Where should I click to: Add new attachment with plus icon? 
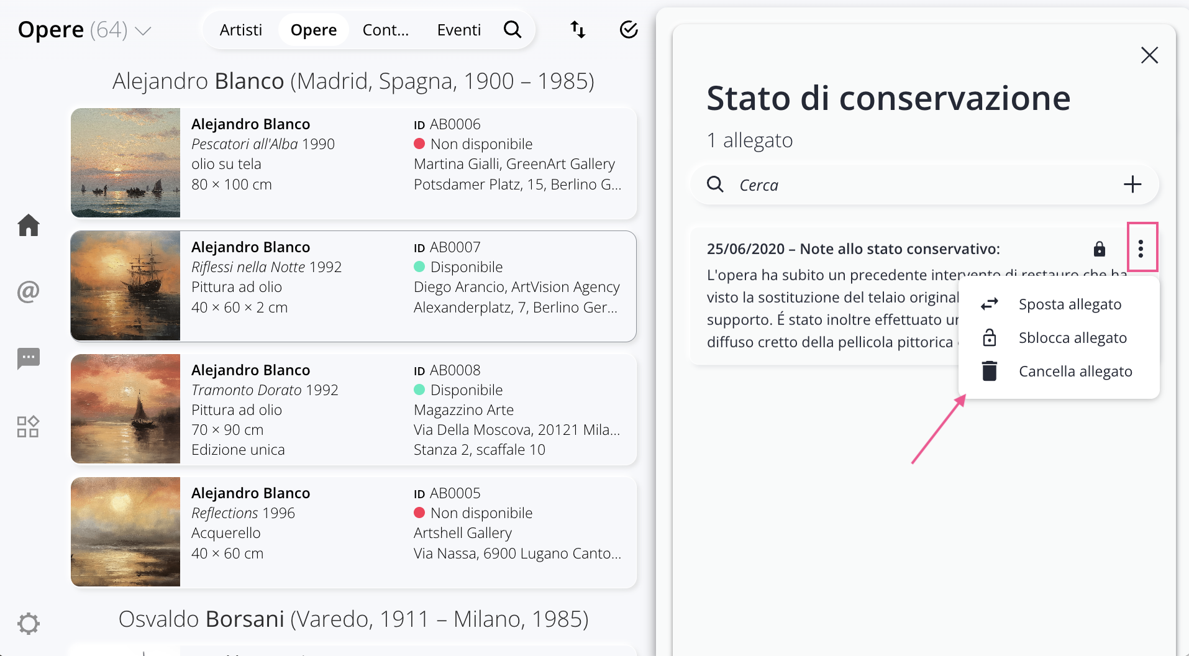(1132, 184)
